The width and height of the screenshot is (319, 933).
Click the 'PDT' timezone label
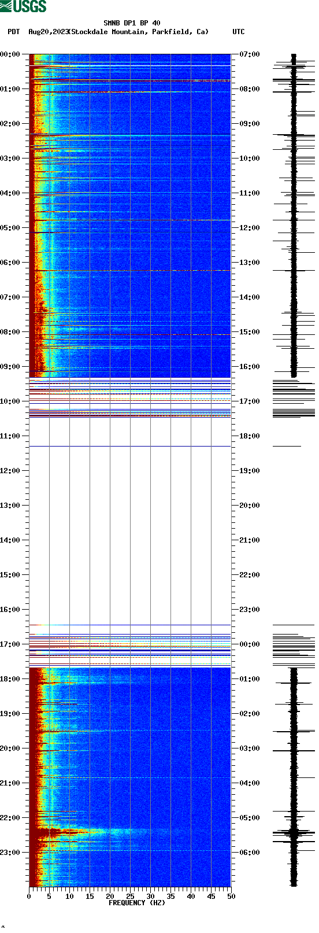click(x=14, y=32)
